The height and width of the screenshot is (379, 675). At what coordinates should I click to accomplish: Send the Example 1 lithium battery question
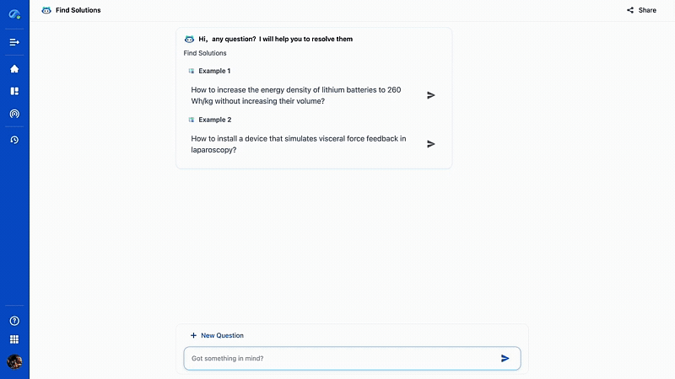(431, 95)
